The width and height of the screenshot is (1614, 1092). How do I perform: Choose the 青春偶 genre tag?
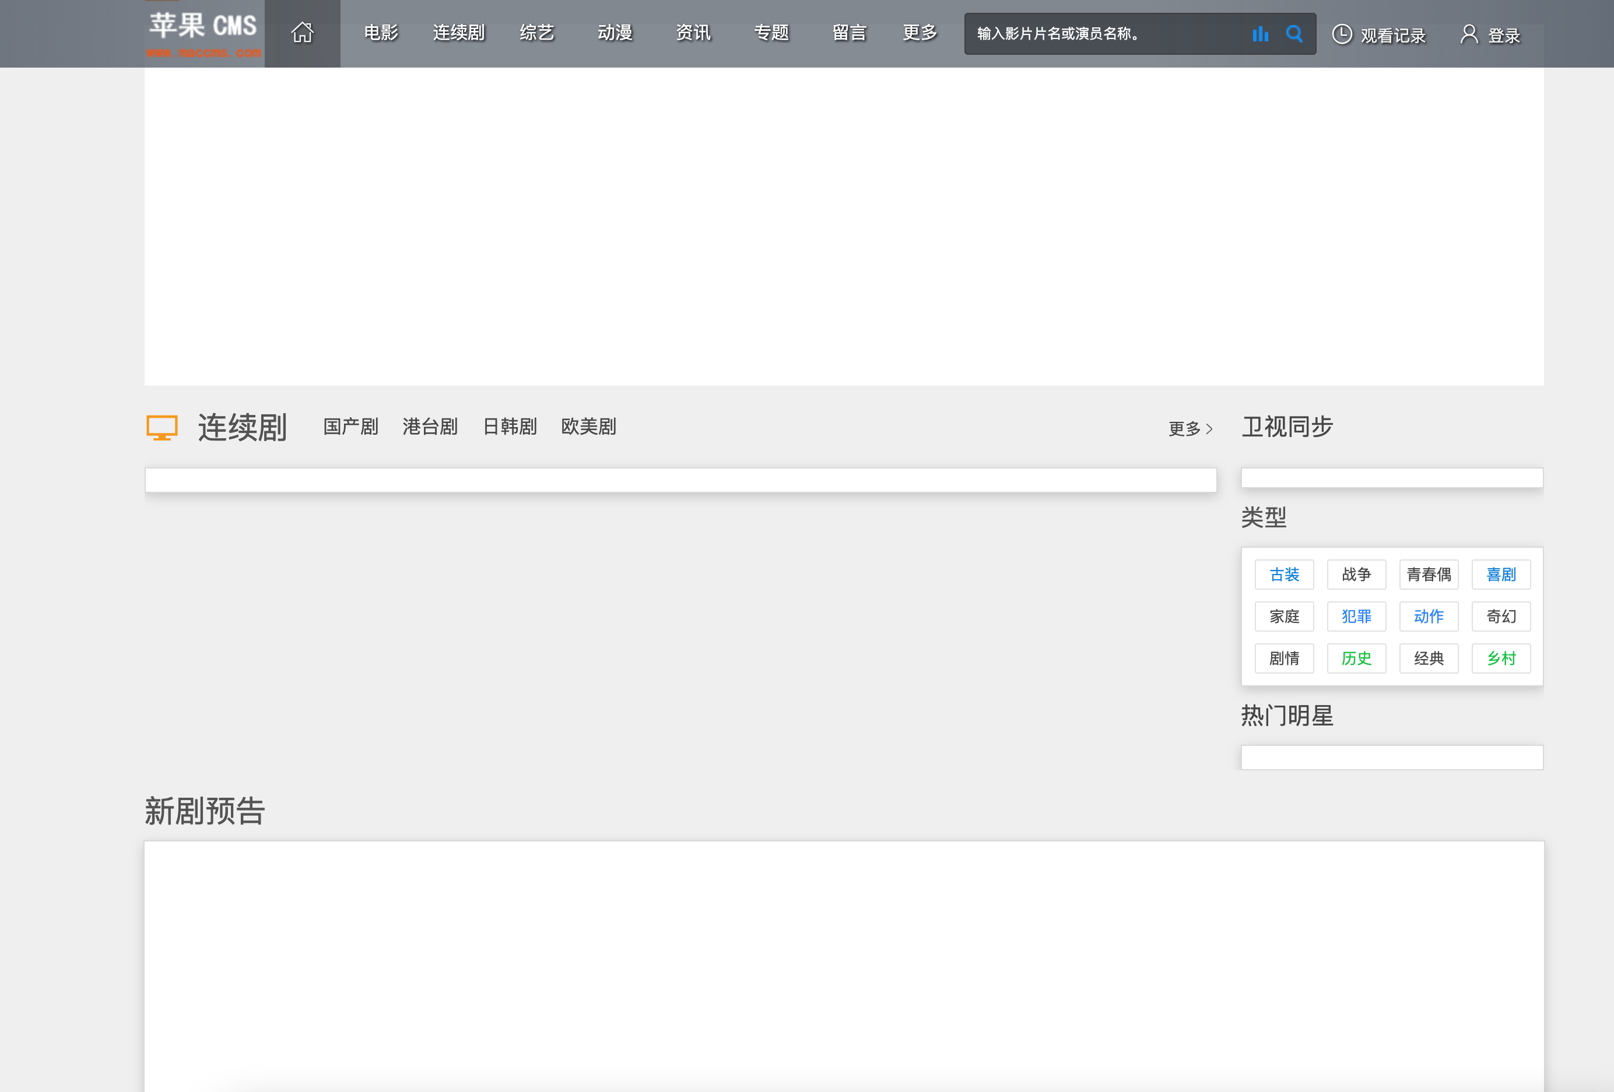(1429, 575)
